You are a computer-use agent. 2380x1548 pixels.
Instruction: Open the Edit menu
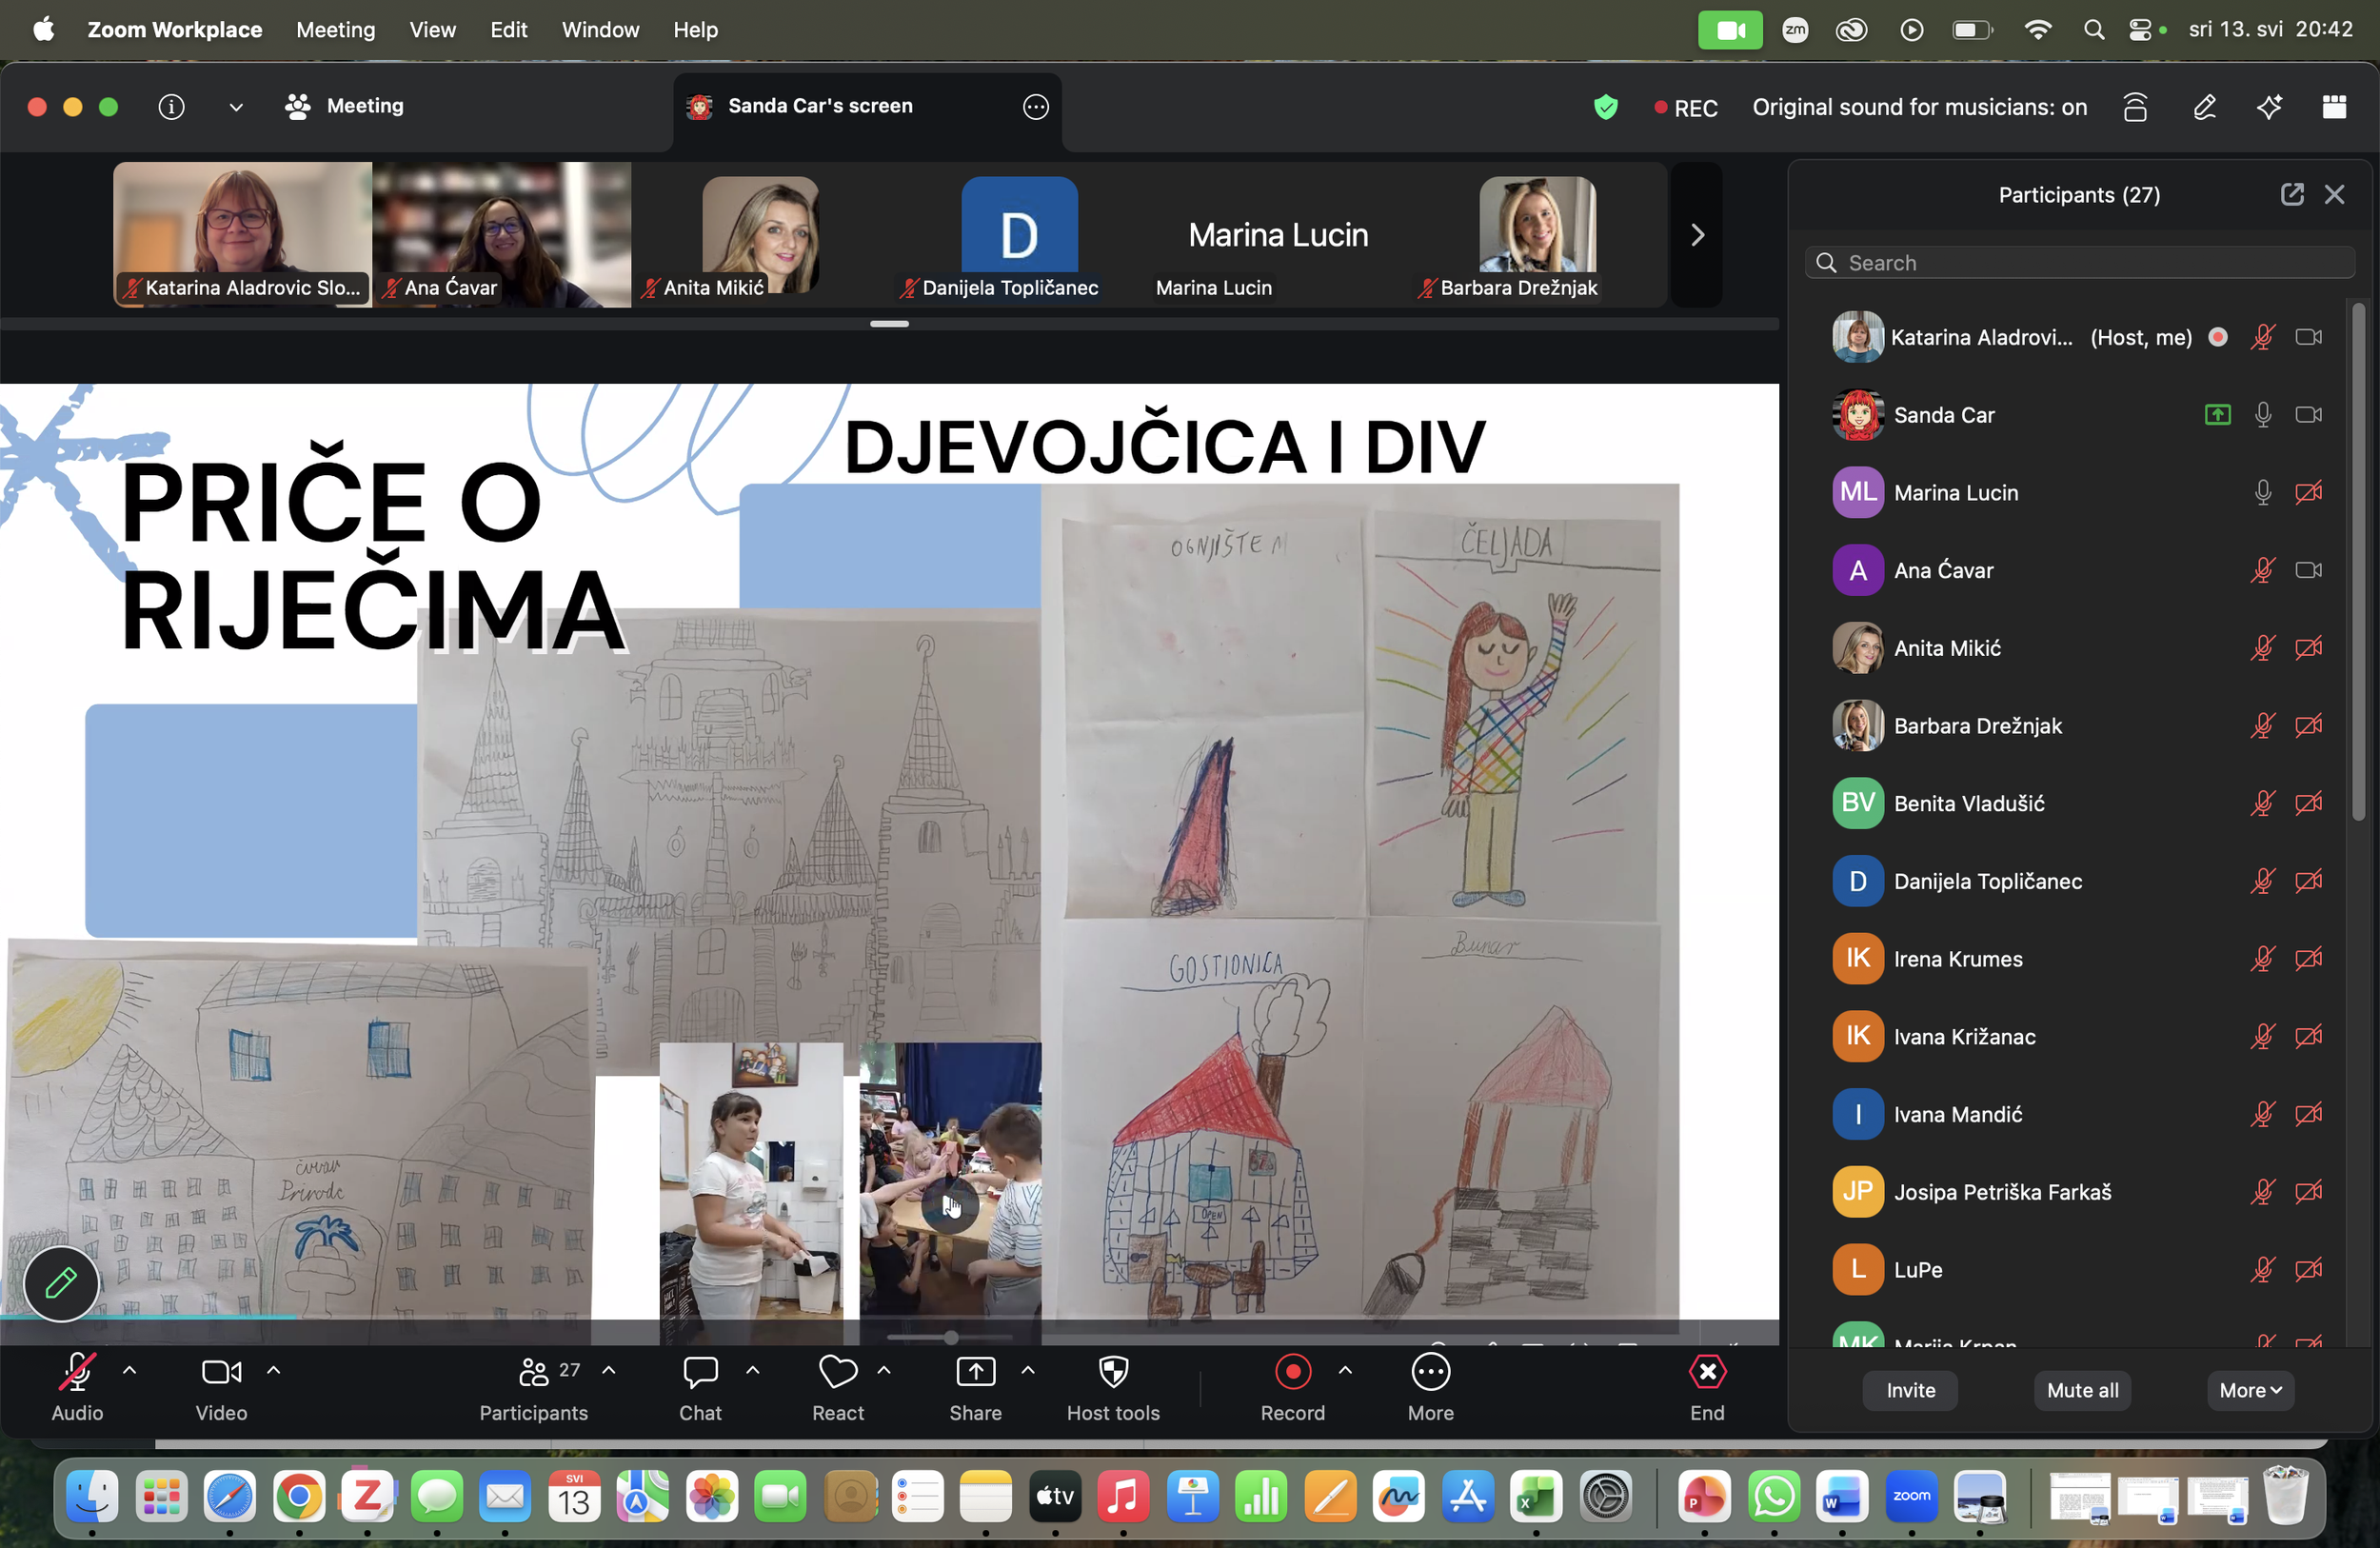click(508, 30)
